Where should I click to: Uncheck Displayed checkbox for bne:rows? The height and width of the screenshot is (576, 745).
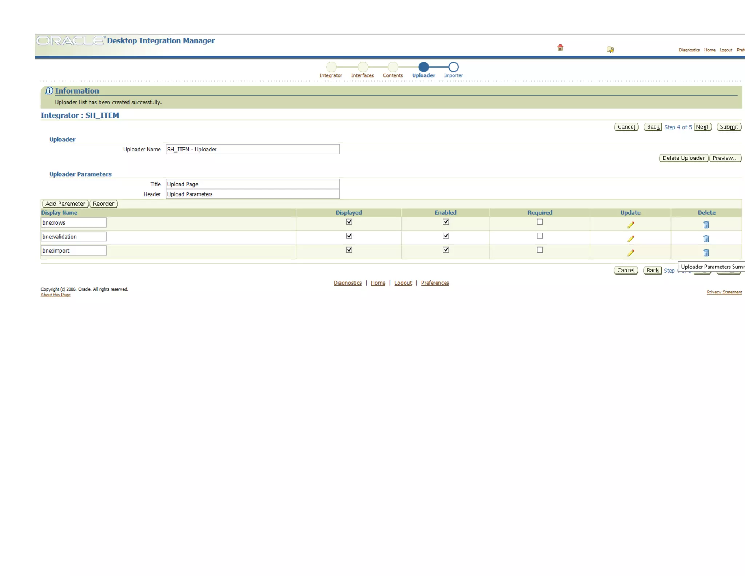point(349,222)
